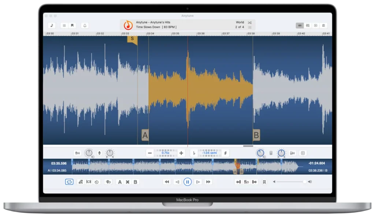Click the 0.75x tempo value
The height and width of the screenshot is (217, 375).
[x=166, y=153]
